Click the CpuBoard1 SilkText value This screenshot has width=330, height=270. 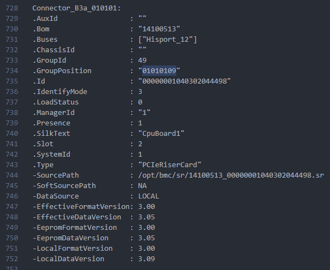(x=161, y=134)
